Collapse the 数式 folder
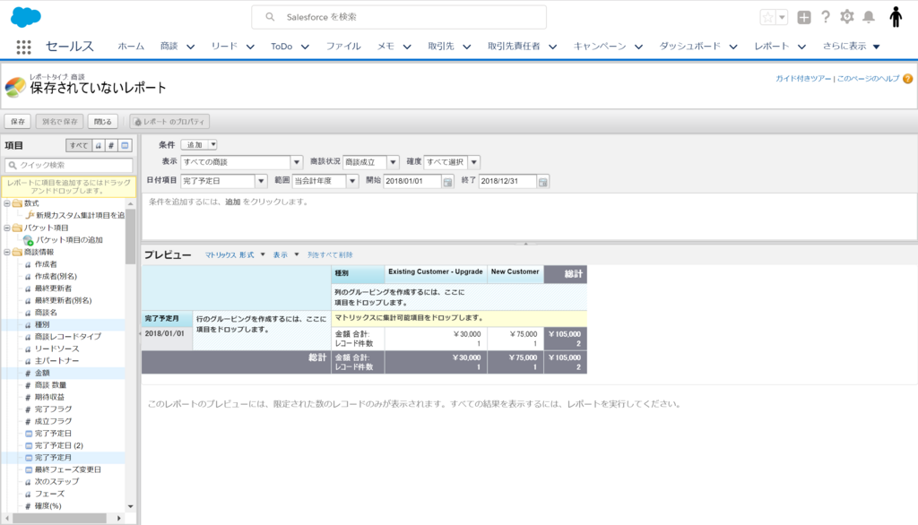Viewport: 918px width, 525px height. 7,203
